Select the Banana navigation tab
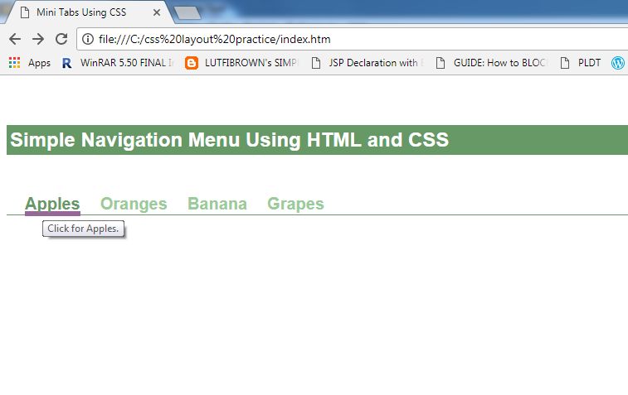 [x=217, y=204]
